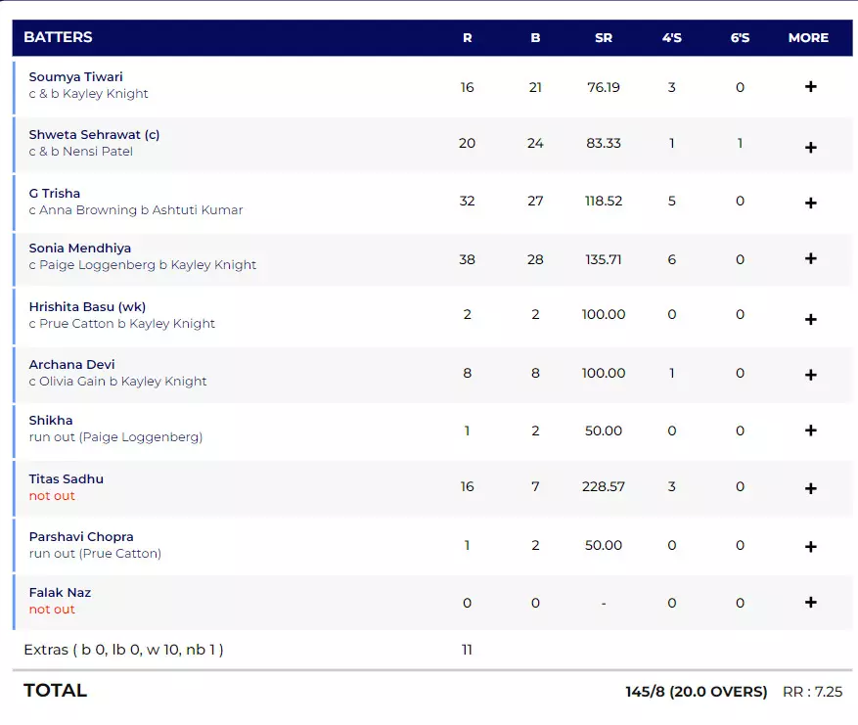Click plus icon in Falak Naz row
The image size is (858, 725).
810,603
